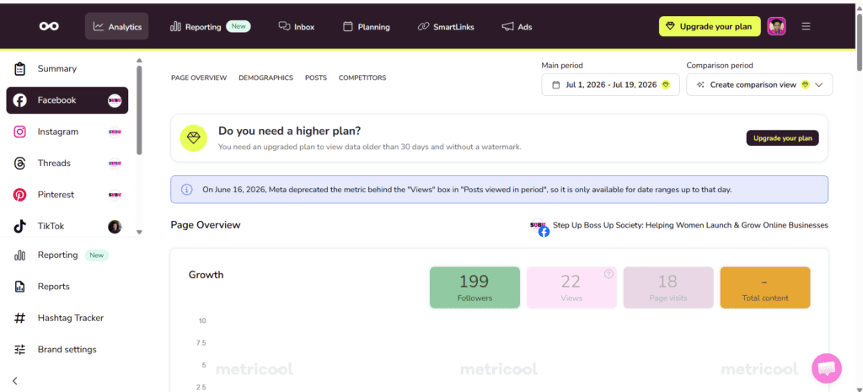Select the green Followers box
The image size is (863, 392).
point(474,287)
